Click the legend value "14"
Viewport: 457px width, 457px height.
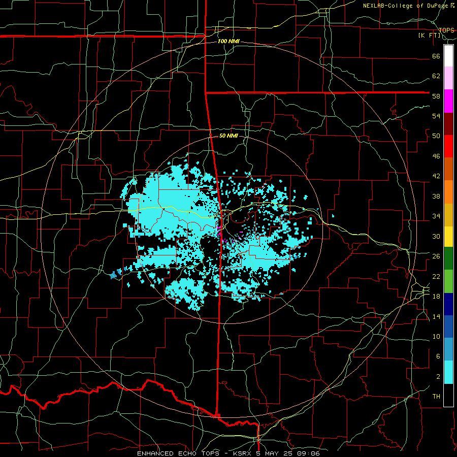[x=436, y=316]
